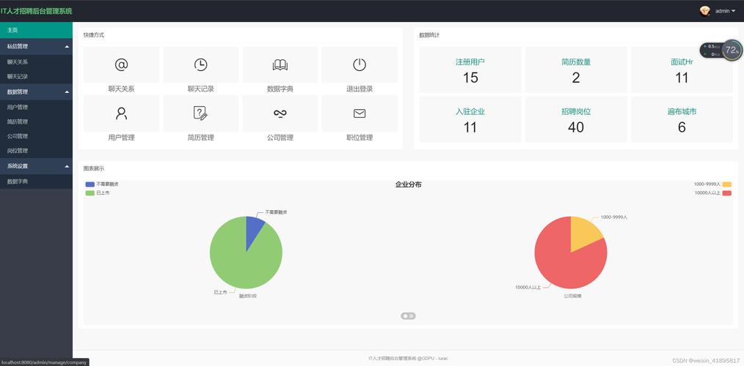
Task: Open the 聊天关系 shortcut @ icon
Action: tap(122, 65)
